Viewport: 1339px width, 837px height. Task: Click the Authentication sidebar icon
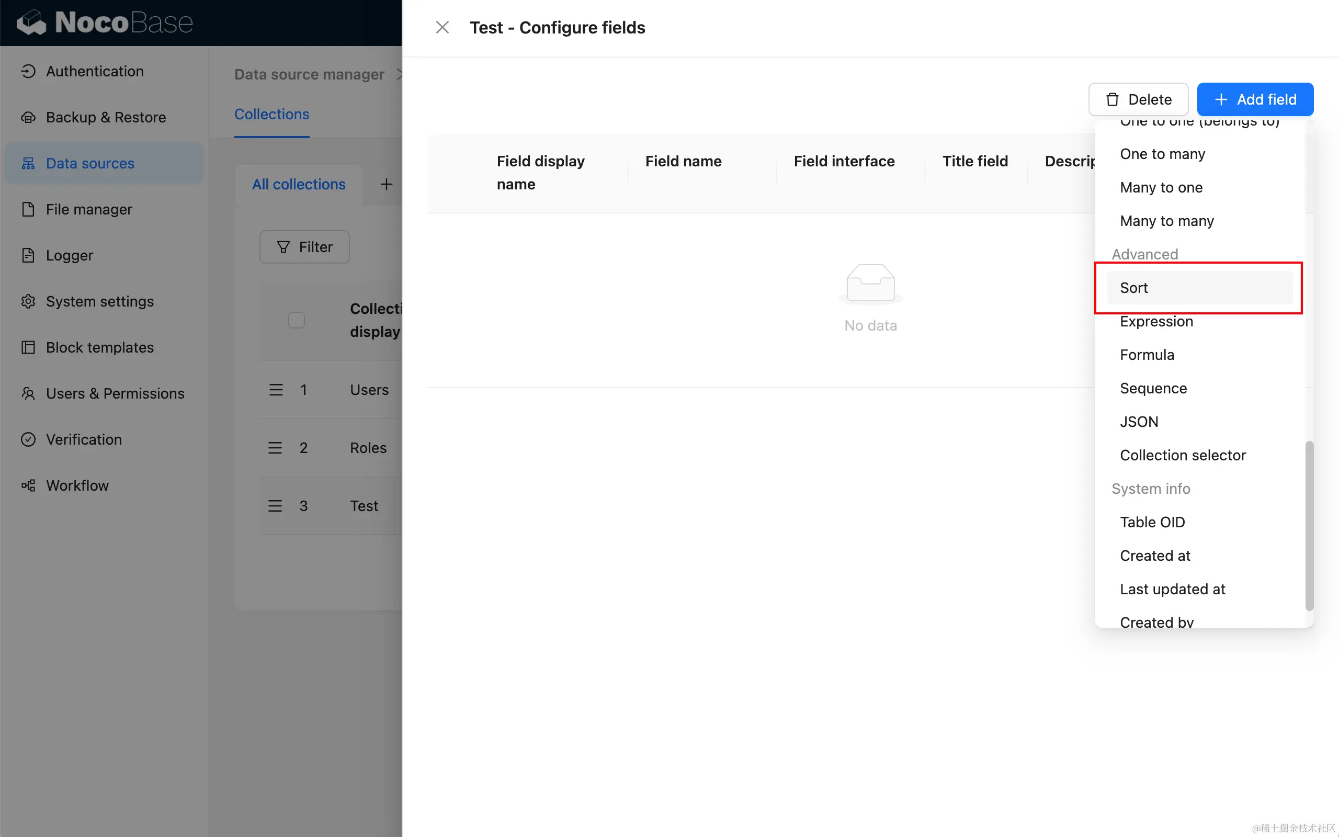(x=28, y=72)
